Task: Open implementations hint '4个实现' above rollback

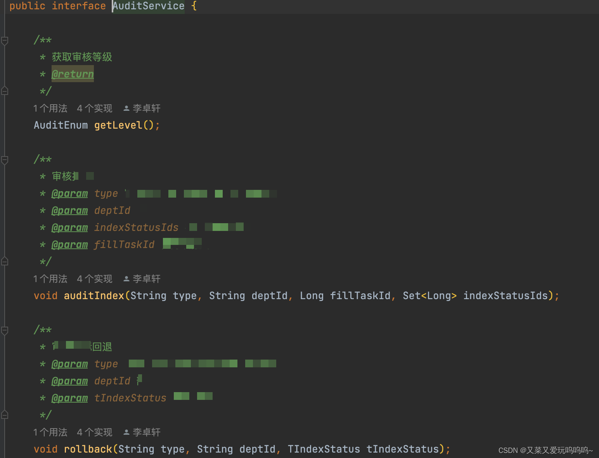Action: click(x=95, y=432)
